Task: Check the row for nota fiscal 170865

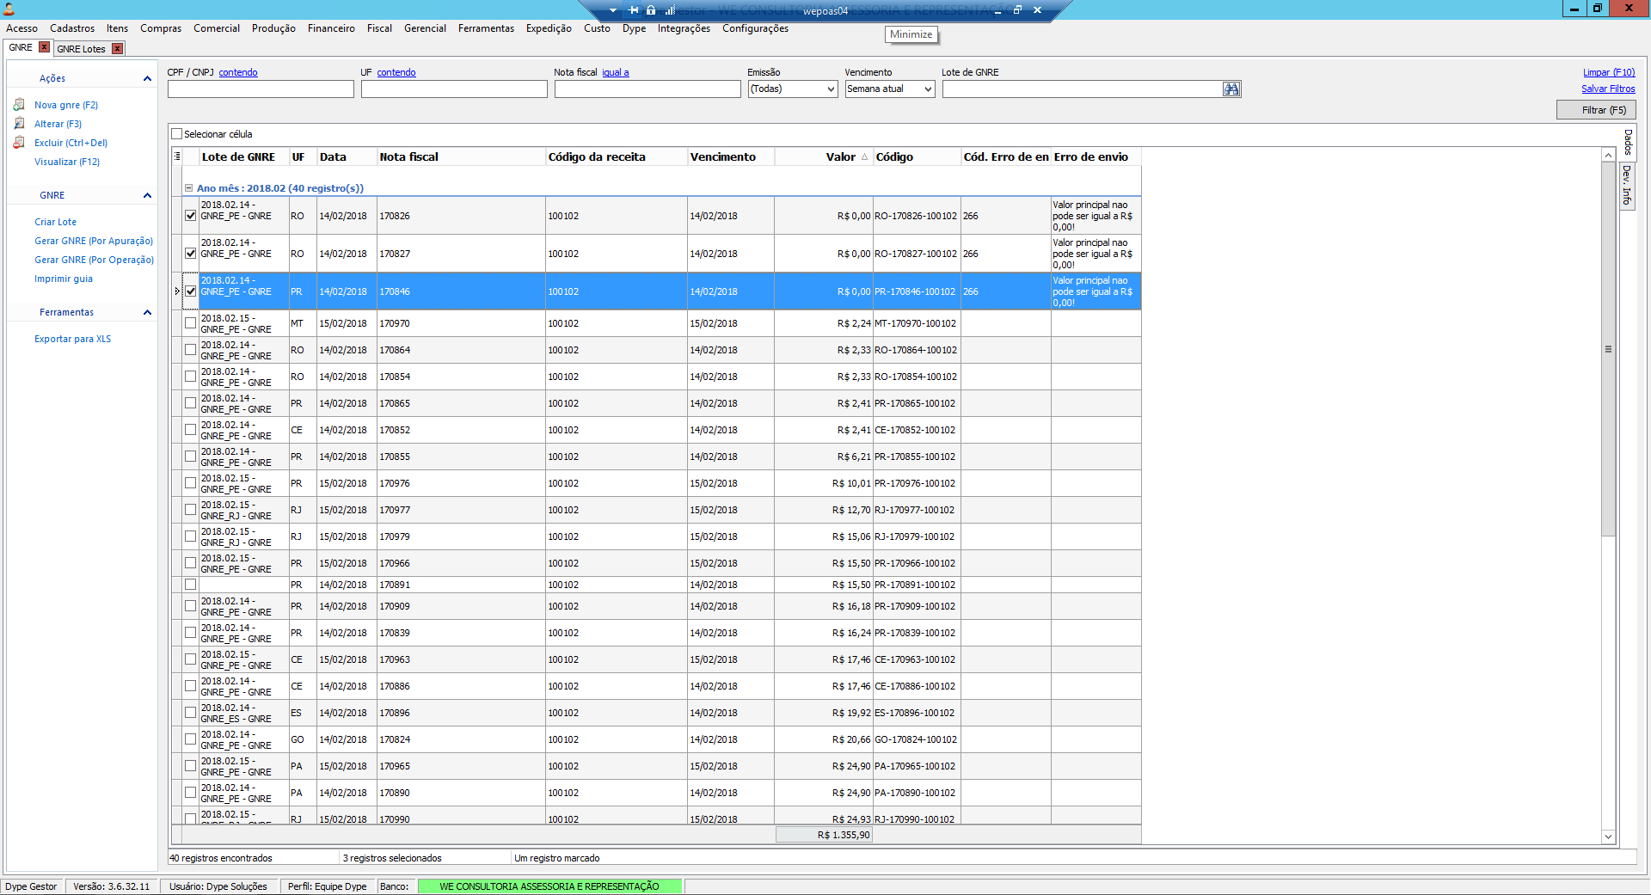Action: (191, 403)
